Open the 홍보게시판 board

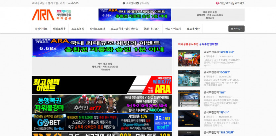[x=193, y=29]
